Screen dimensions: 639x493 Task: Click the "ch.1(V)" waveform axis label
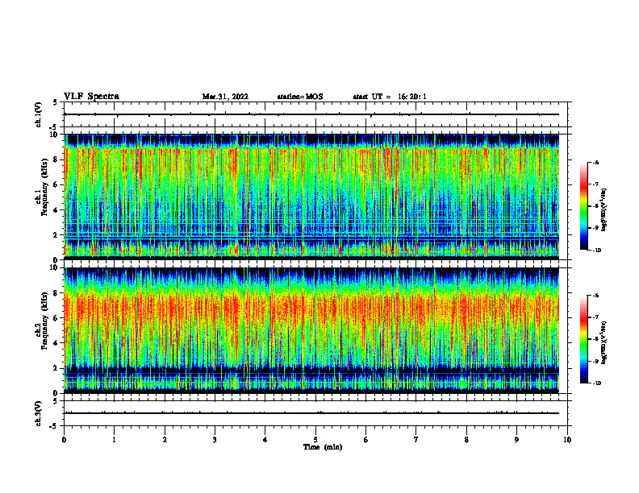tap(39, 114)
